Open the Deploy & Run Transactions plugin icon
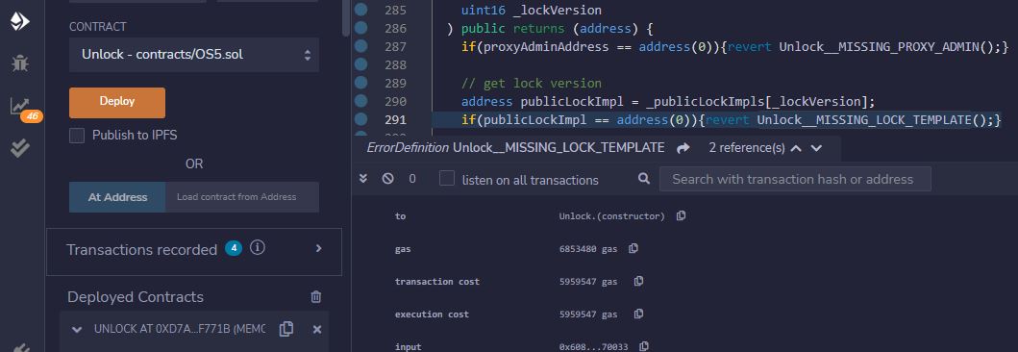Screen dimensions: 1018x352 tap(19, 22)
